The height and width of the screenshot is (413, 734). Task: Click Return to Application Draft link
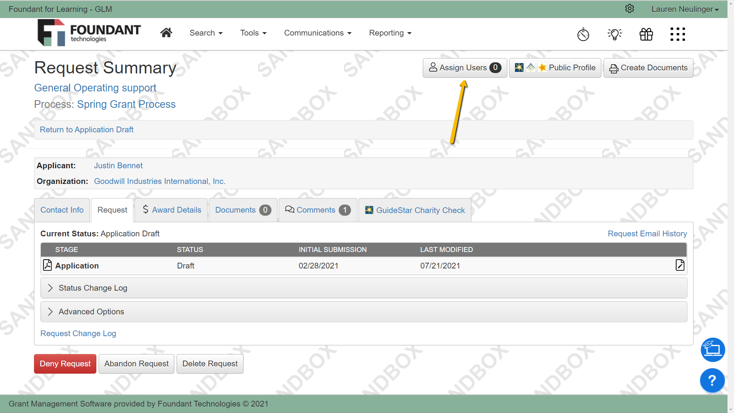coord(86,130)
